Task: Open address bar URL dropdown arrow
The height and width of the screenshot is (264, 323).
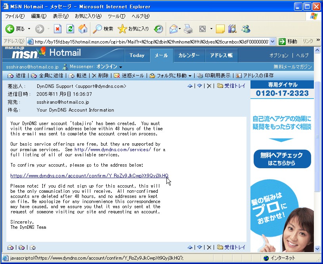Action: point(273,42)
